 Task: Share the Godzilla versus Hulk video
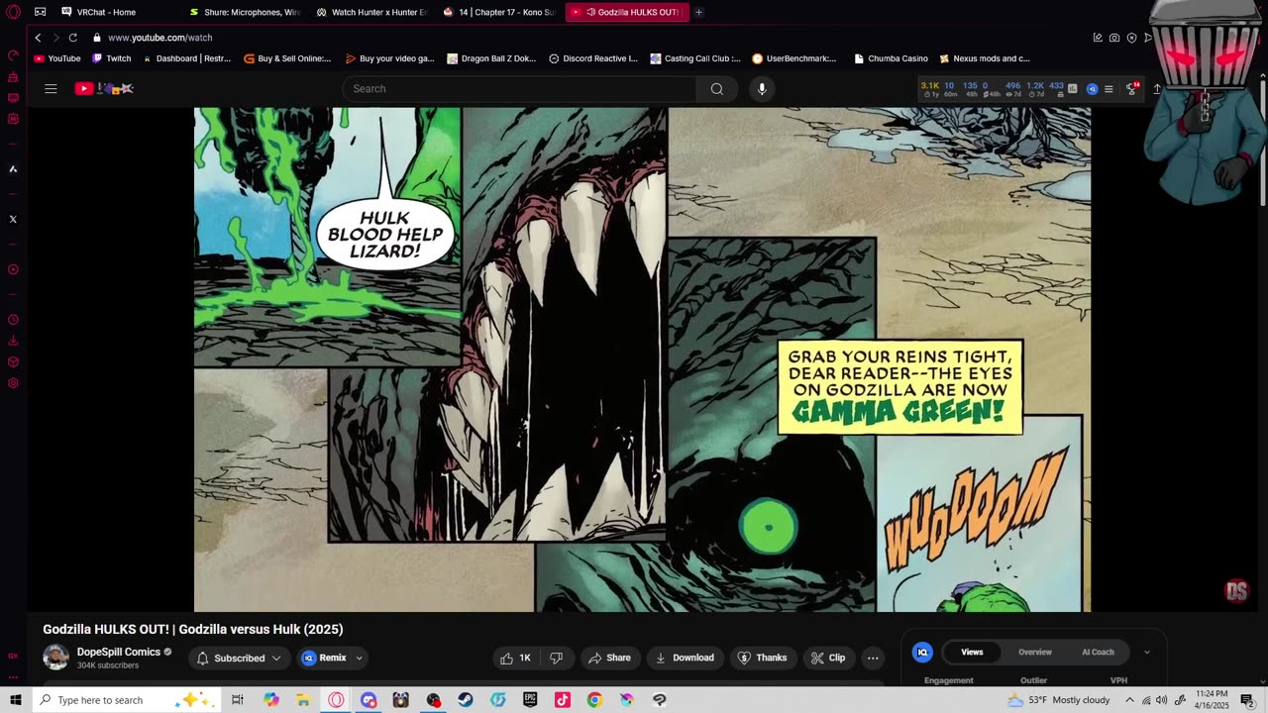pos(609,658)
